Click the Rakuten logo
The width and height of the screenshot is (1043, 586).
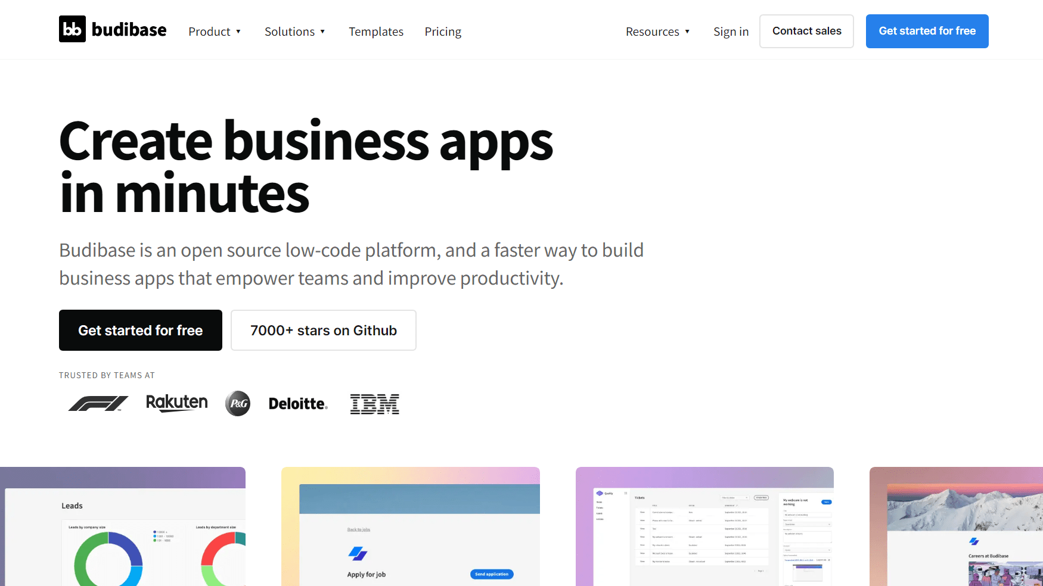point(177,403)
